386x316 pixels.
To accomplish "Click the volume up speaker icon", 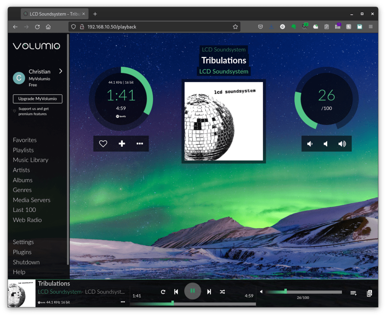I will tap(342, 144).
